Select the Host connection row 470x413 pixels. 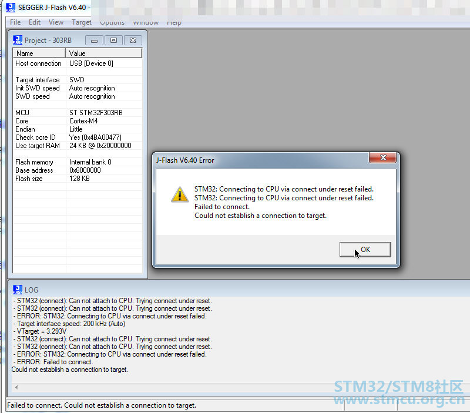[78, 63]
